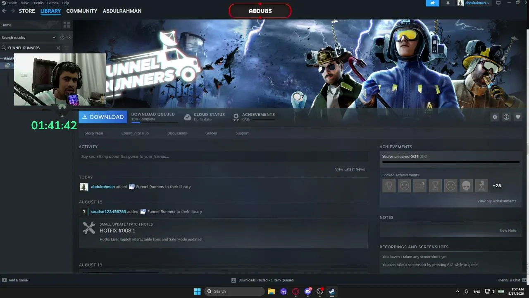Screen dimensions: 529x298
Task: Click the first locked achievement icon
Action: (x=389, y=186)
